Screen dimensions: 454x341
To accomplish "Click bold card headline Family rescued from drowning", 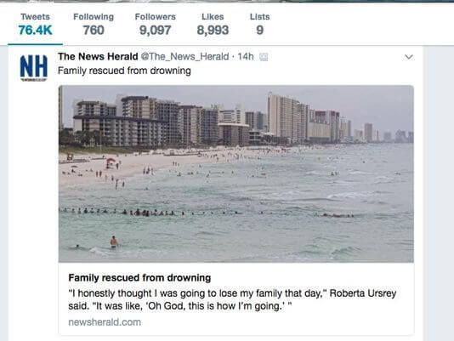I will (139, 278).
